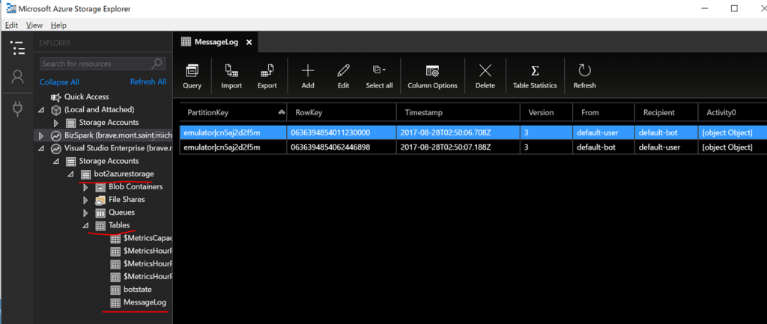Viewport: 767px width, 324px height.
Task: Select the File Shares item
Action: [x=127, y=199]
